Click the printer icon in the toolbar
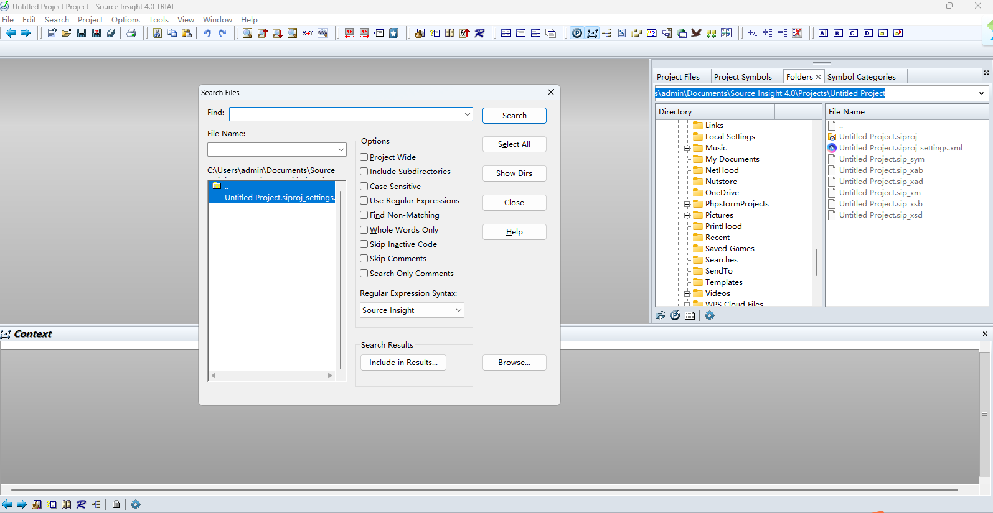Image resolution: width=993 pixels, height=513 pixels. tap(131, 33)
